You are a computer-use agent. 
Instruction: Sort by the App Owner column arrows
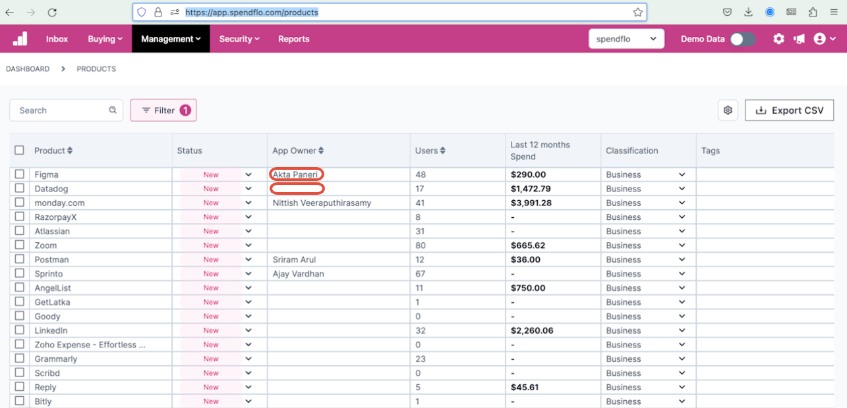(x=321, y=151)
